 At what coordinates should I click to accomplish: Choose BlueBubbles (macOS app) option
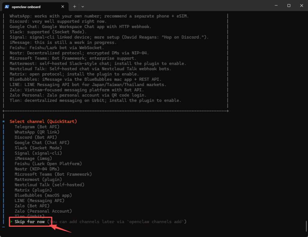click(43, 195)
